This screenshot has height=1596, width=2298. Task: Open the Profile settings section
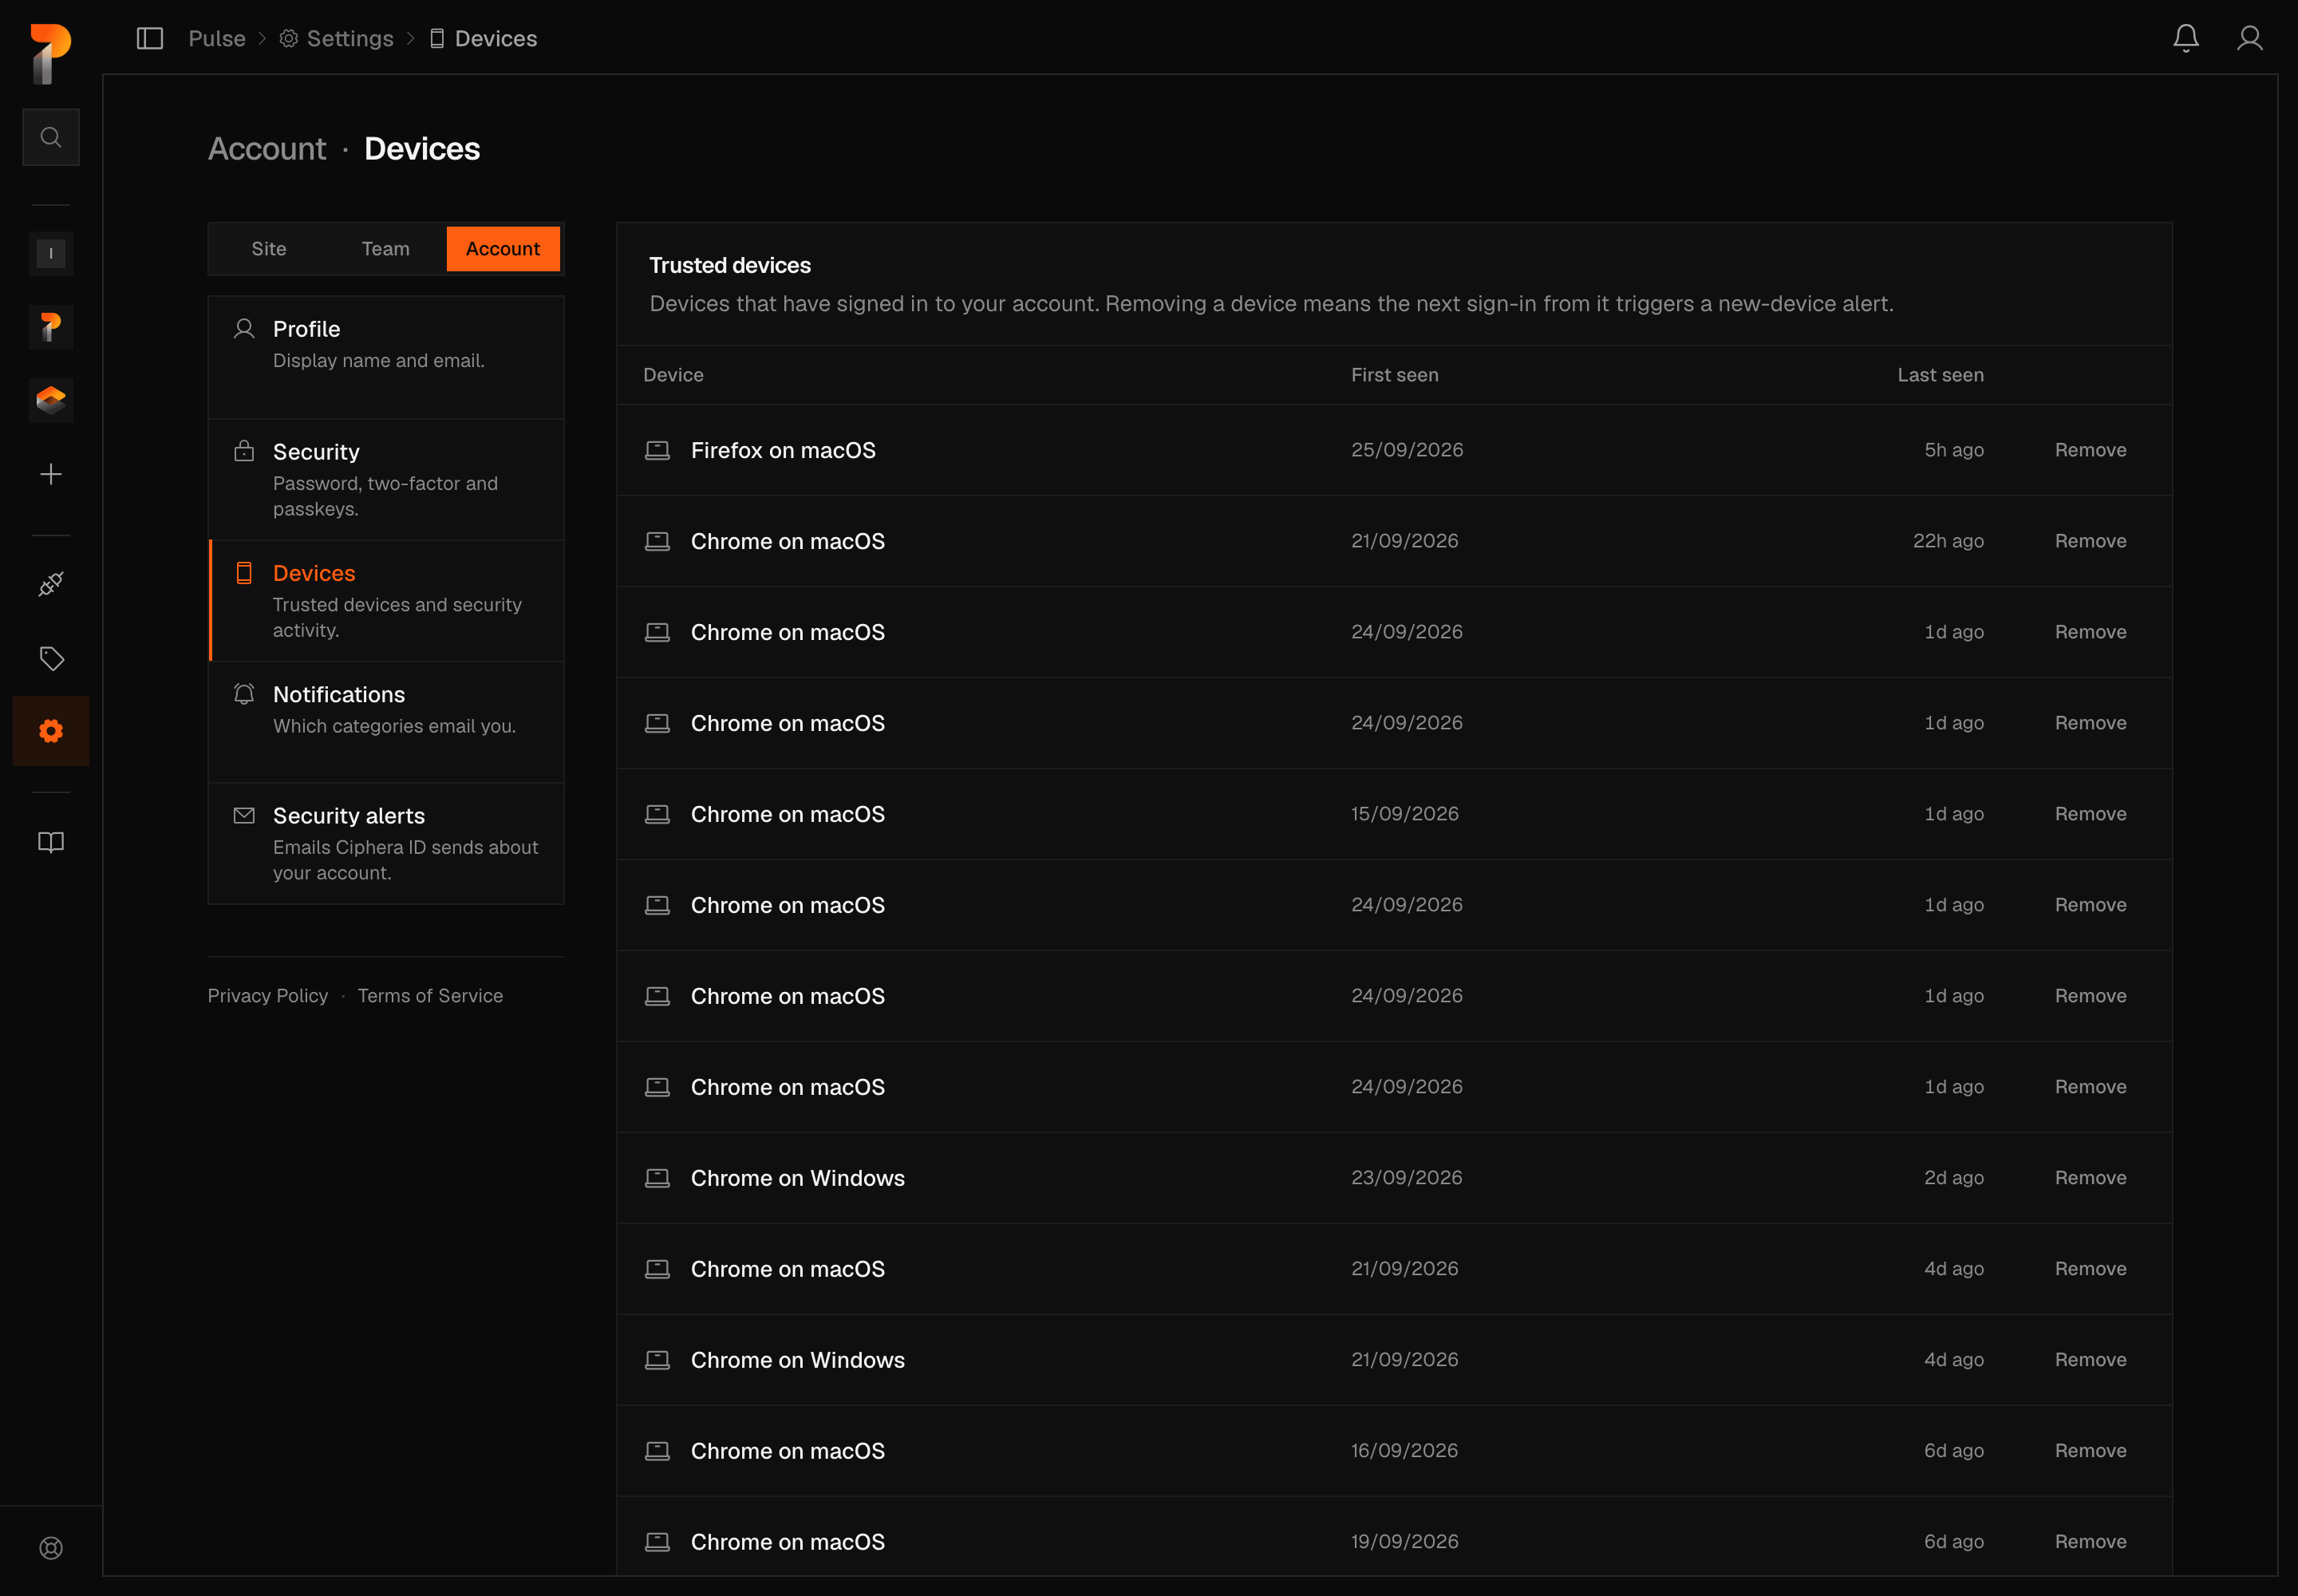[x=386, y=357]
